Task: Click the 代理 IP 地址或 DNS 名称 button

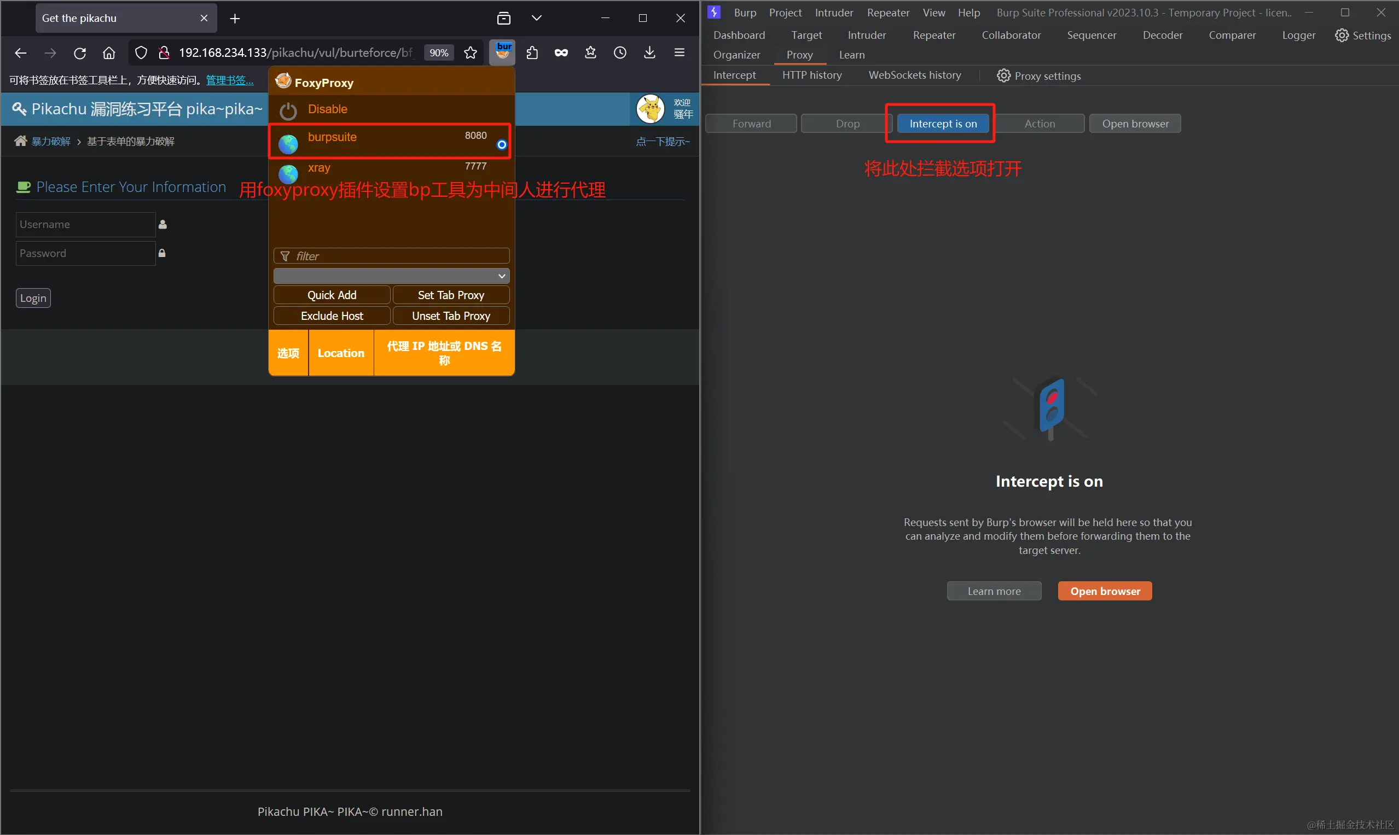Action: (444, 353)
